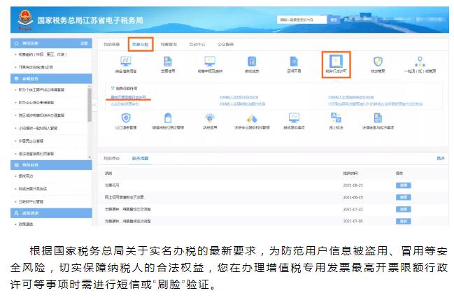Switch to the 互动中心 tab
Viewport: 454px width, 300px height.
coord(197,44)
